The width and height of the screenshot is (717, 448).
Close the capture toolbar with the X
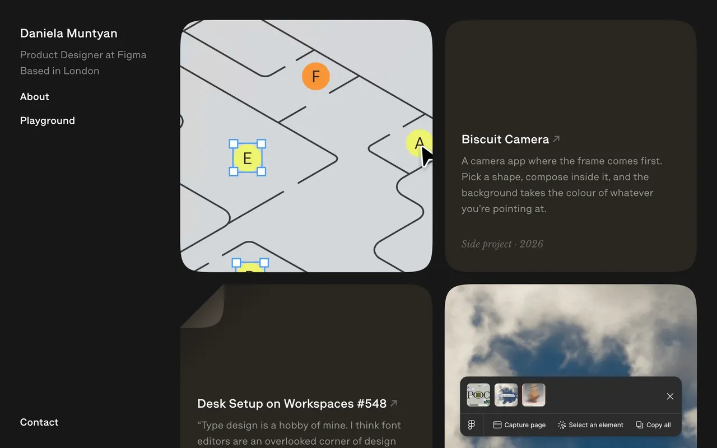pyautogui.click(x=670, y=396)
